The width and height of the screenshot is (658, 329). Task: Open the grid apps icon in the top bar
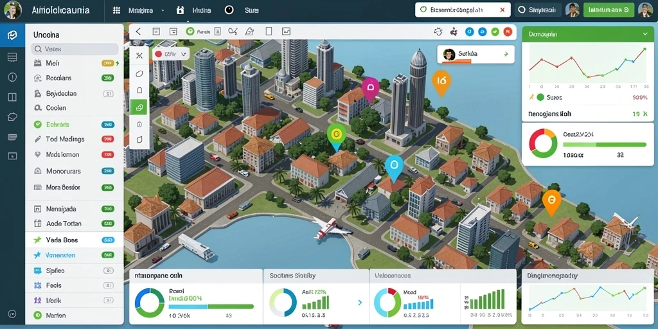[117, 10]
